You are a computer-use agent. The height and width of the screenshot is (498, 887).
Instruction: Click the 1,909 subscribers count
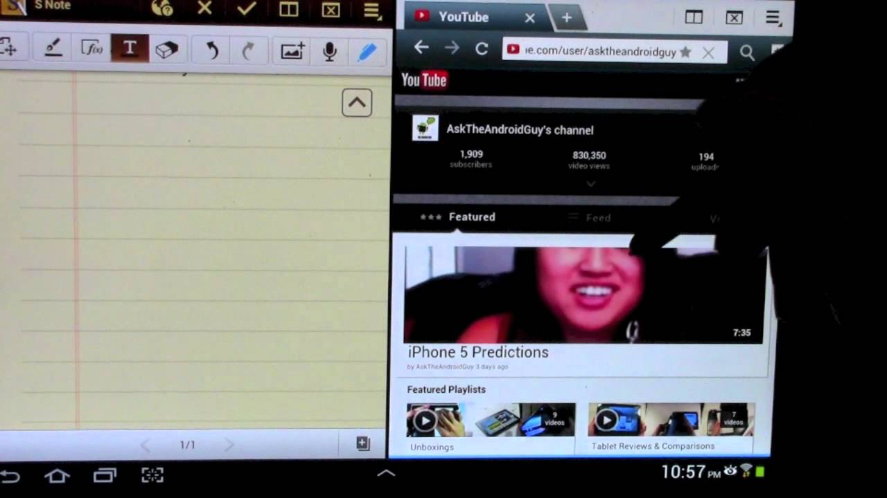click(471, 158)
